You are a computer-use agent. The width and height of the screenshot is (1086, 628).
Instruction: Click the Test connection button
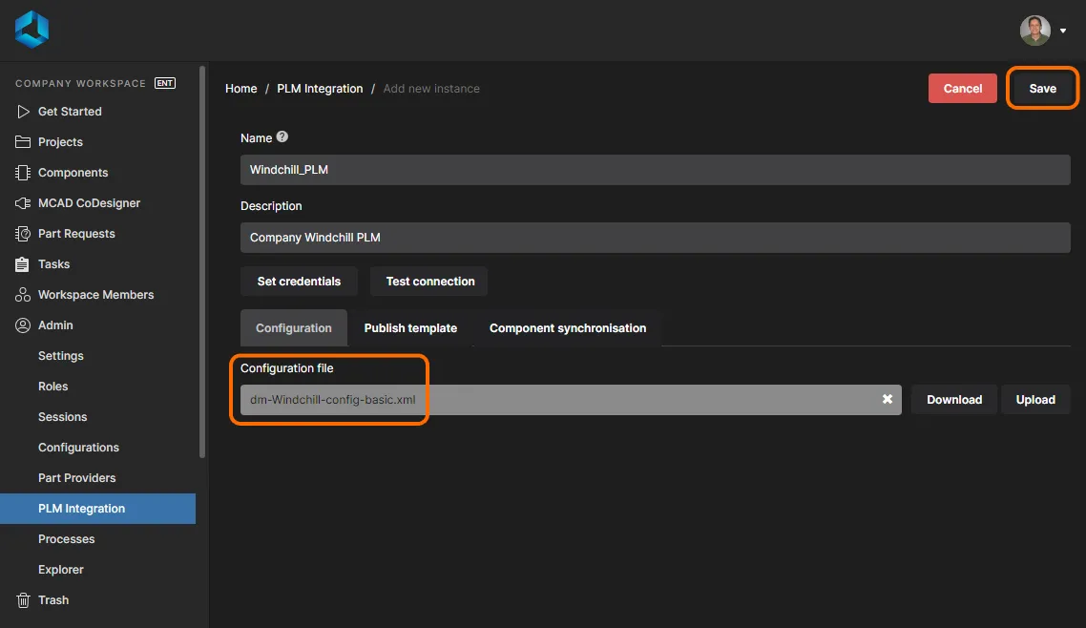[x=429, y=282]
